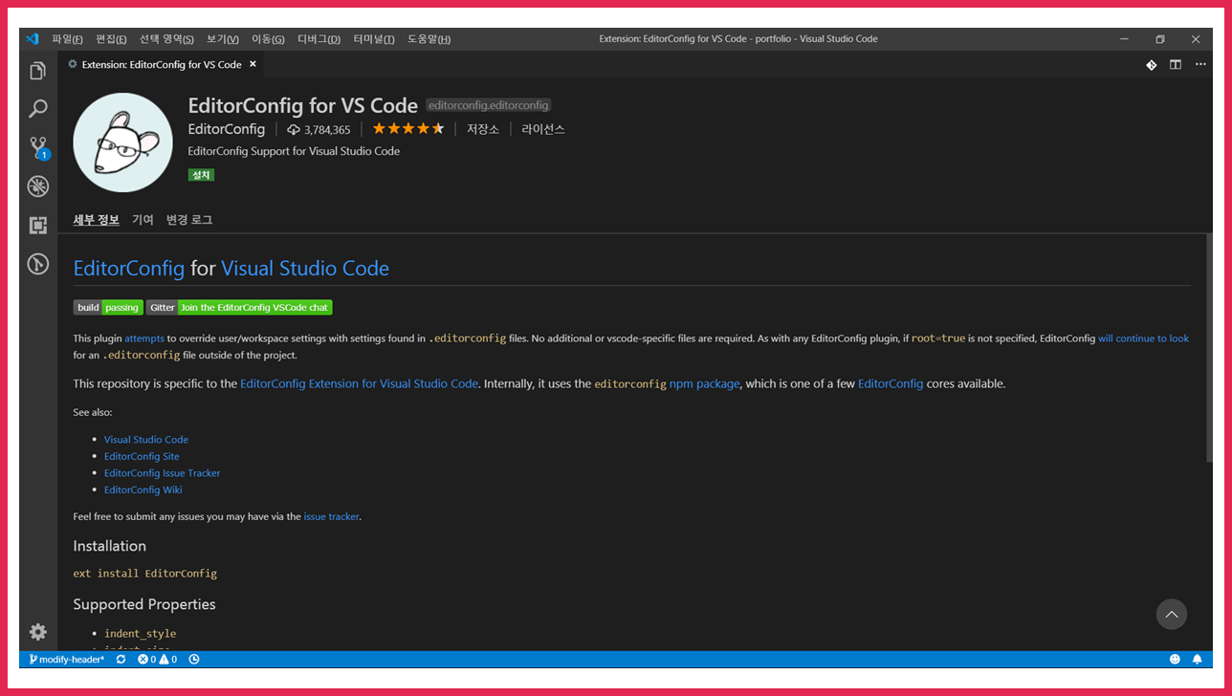This screenshot has height=696, width=1232.
Task: Open EditorConfig Issue Tracker link
Action: [x=162, y=473]
